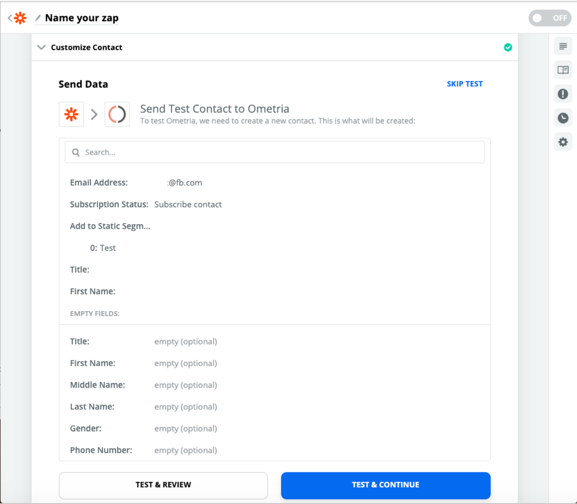Open the notes panel icon in right sidebar

(563, 46)
